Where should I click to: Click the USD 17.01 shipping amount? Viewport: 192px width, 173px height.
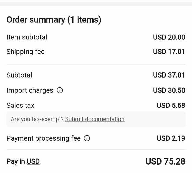tap(169, 52)
